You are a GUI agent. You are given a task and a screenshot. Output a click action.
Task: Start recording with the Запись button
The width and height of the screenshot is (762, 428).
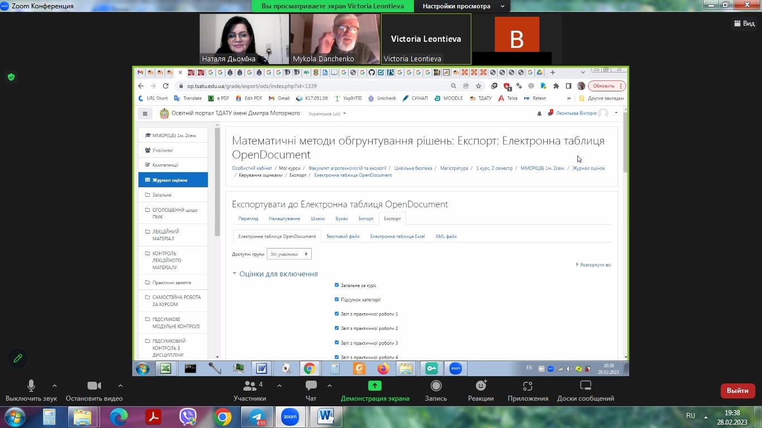click(x=436, y=390)
